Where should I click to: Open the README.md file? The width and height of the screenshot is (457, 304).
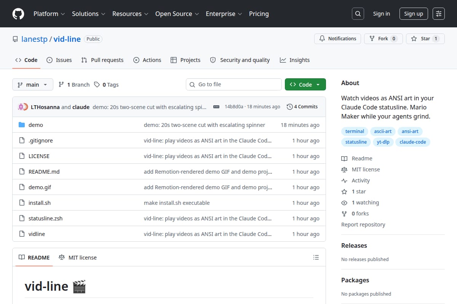point(44,172)
